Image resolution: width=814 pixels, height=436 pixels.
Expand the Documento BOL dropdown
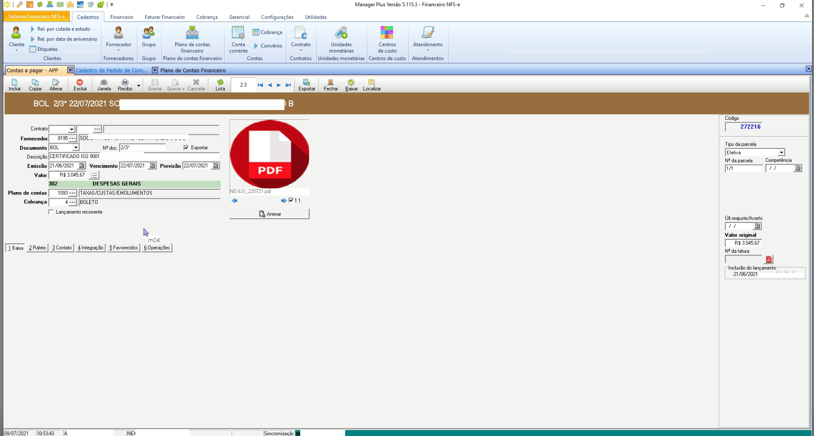(x=76, y=147)
